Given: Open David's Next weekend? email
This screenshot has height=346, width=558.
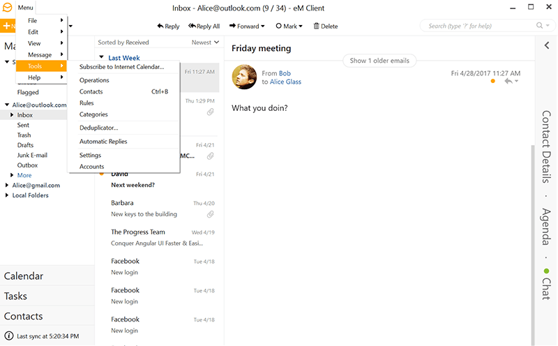Looking at the screenshot, I should pyautogui.click(x=159, y=179).
